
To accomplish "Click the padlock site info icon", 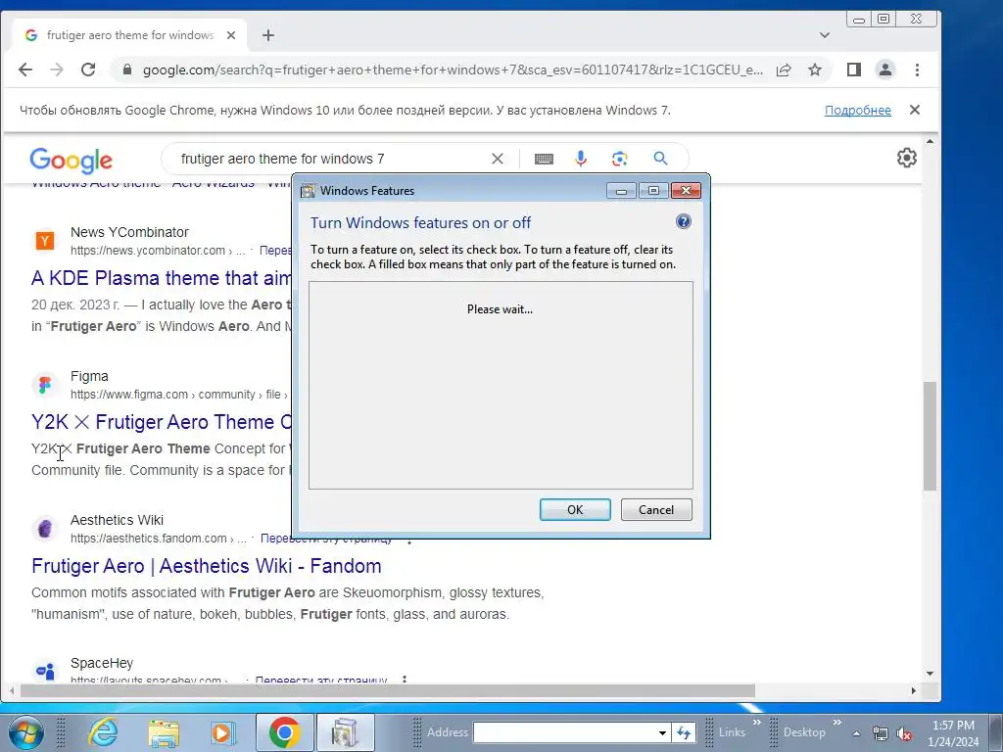I will click(126, 70).
